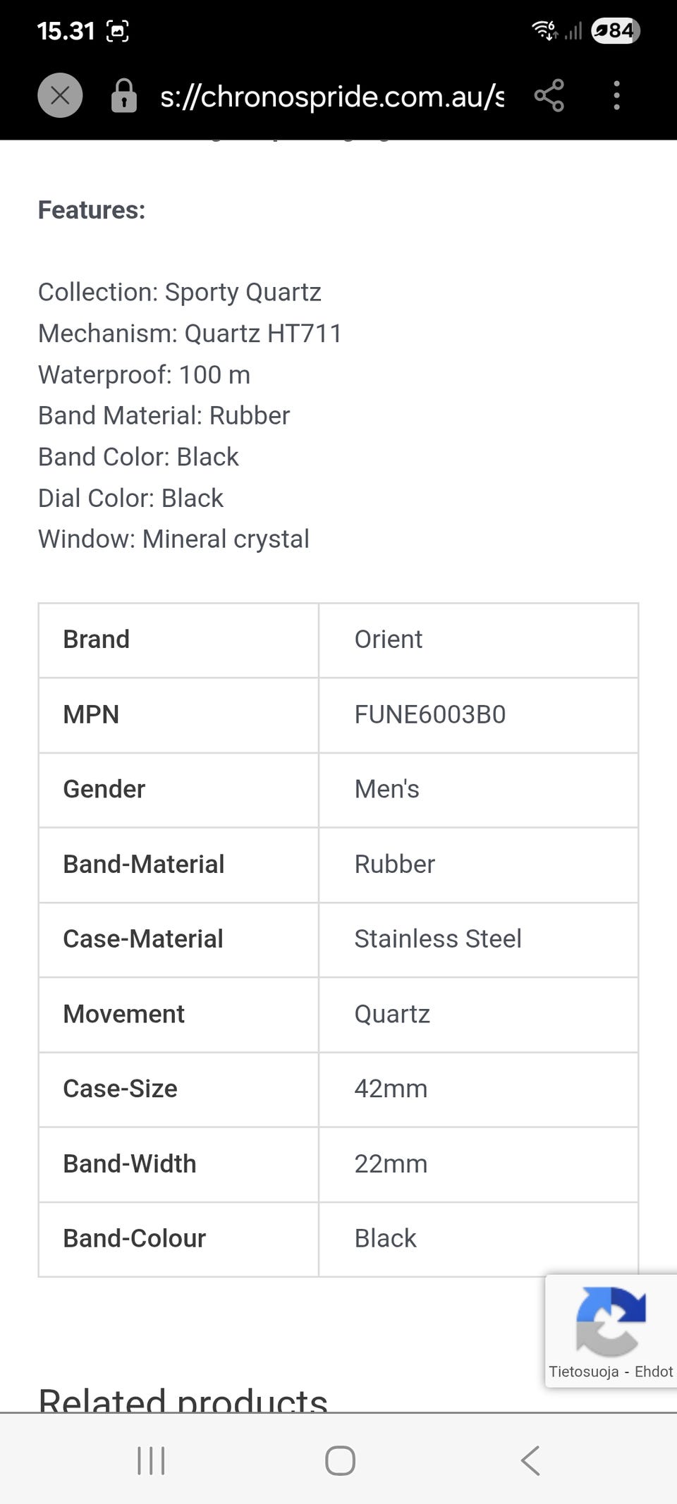Tap the Related products heading
The width and height of the screenshot is (677, 1504).
click(183, 1400)
